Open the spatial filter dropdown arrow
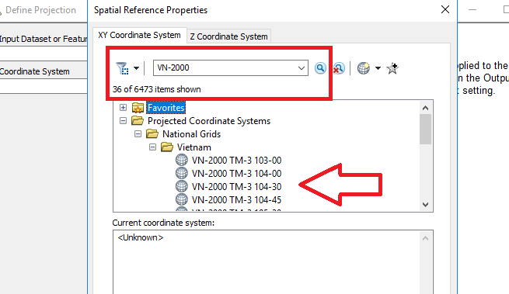The image size is (509, 294). coord(136,68)
